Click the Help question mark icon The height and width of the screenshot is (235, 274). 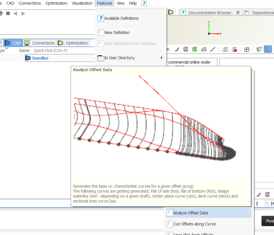(x=144, y=3)
